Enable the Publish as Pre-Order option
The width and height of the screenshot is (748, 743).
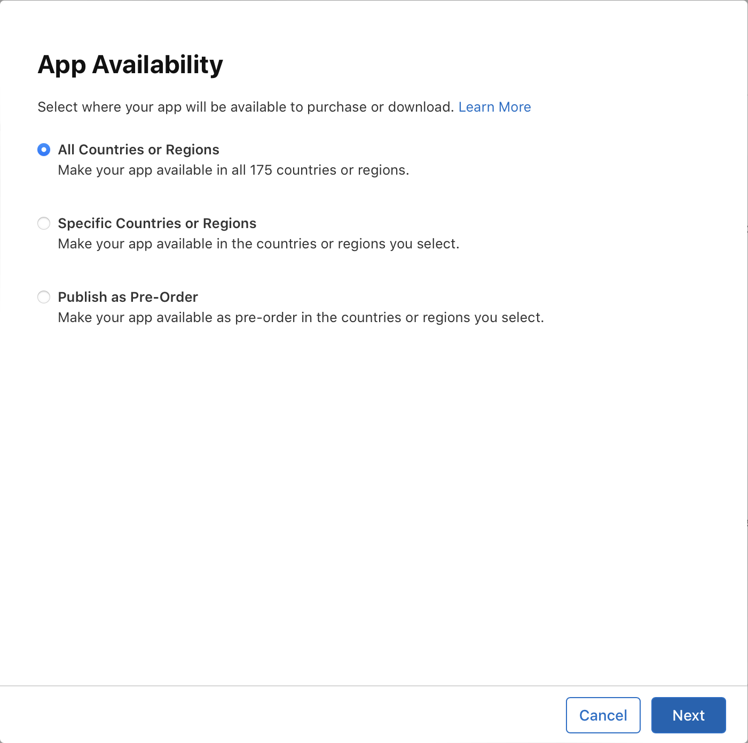[x=43, y=297]
